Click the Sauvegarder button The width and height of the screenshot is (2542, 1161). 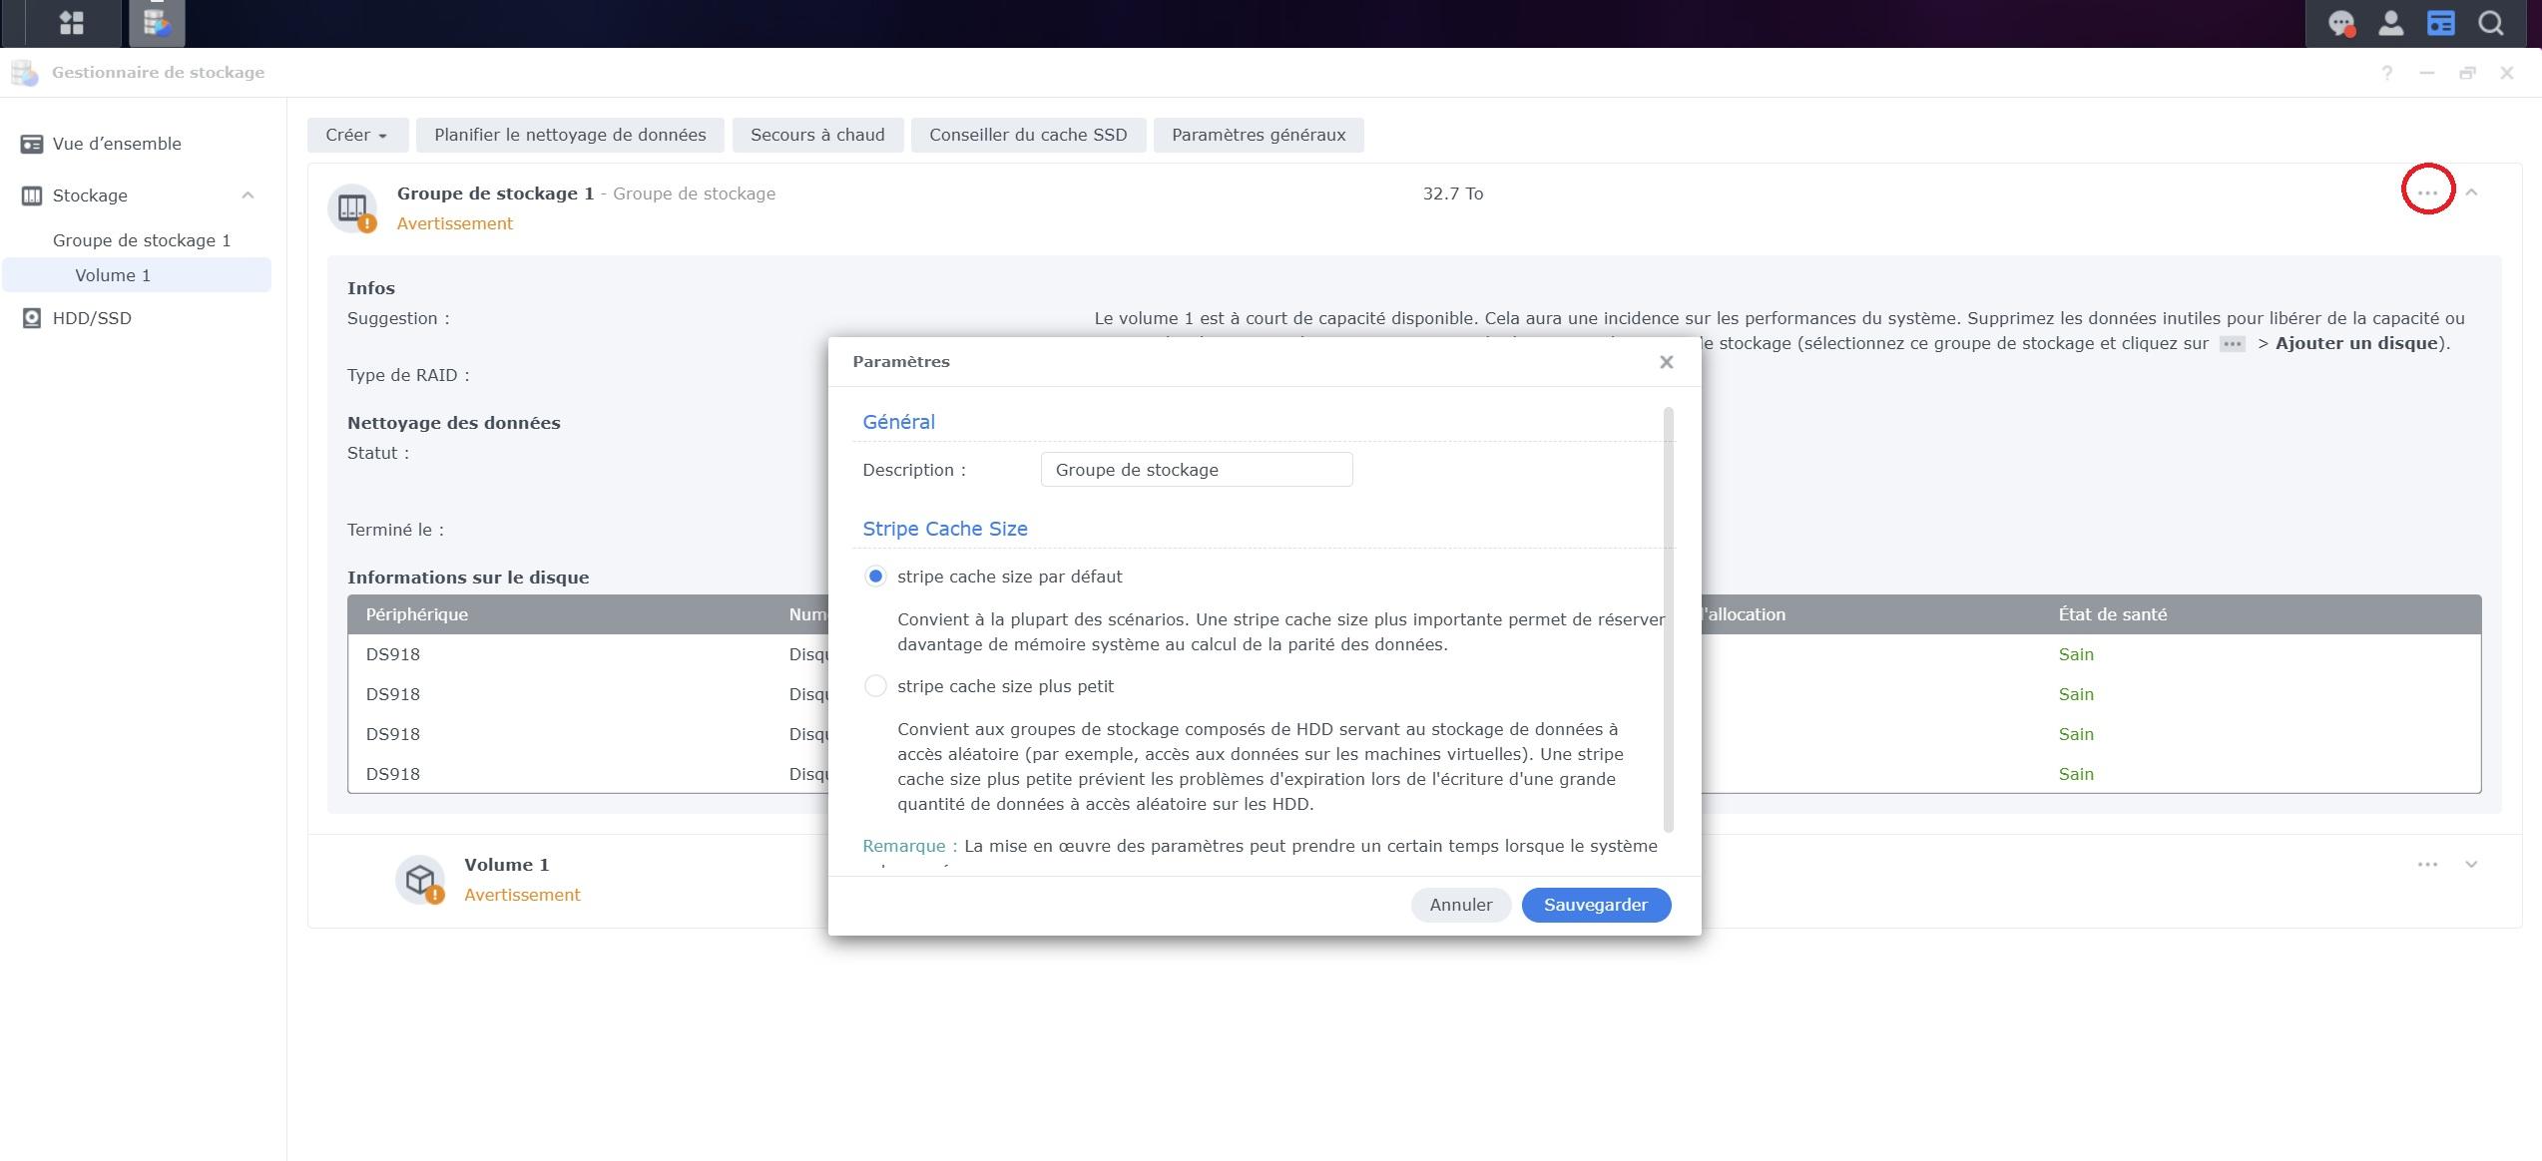pos(1595,905)
